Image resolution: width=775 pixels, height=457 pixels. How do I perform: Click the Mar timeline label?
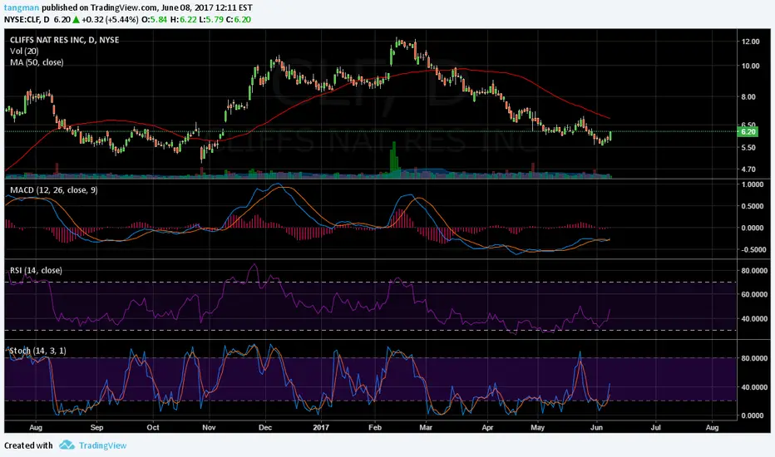click(426, 427)
